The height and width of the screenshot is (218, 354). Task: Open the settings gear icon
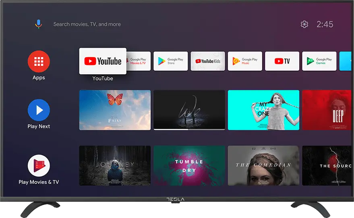pos(304,24)
